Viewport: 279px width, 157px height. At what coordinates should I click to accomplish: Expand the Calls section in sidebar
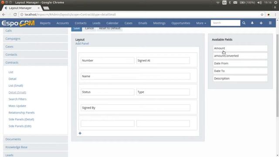click(35, 31)
